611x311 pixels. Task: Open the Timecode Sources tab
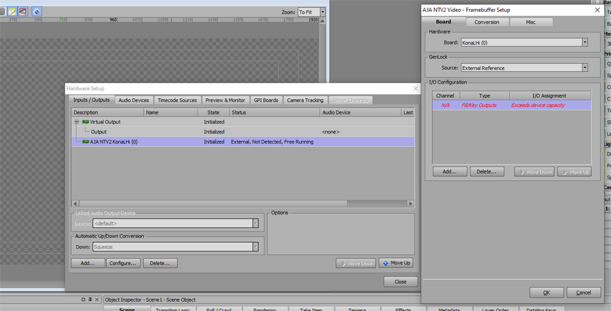tap(177, 100)
